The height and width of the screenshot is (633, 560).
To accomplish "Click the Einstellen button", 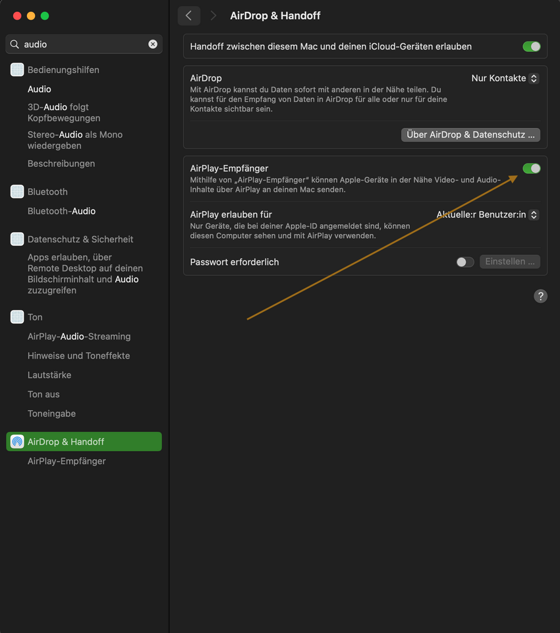I will pos(510,262).
